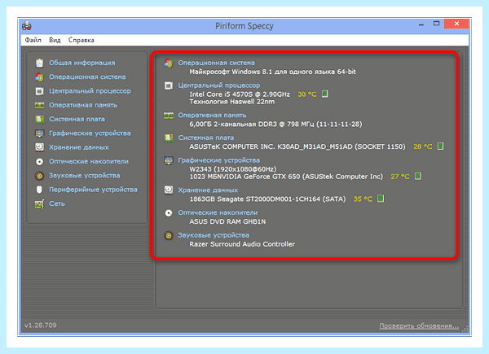Screen dimensions: 489x354
Task: Open Оперативная память heading link in summary
Action: click(x=212, y=115)
